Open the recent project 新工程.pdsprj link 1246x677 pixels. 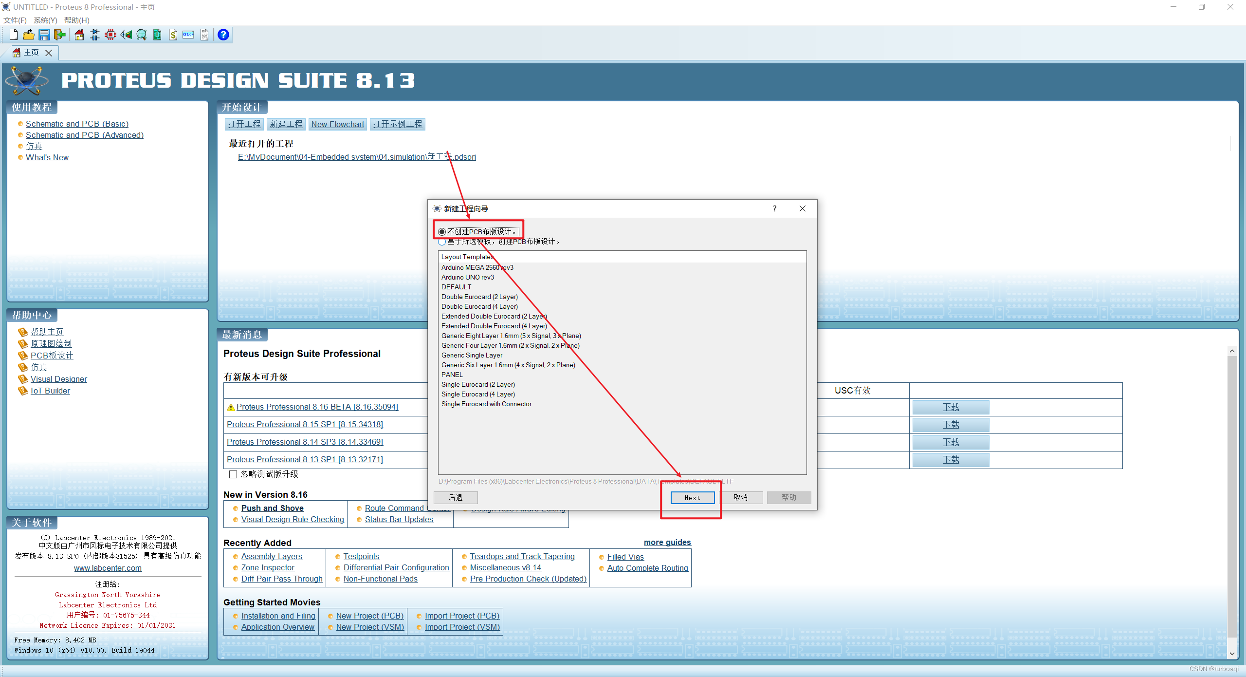tap(357, 157)
